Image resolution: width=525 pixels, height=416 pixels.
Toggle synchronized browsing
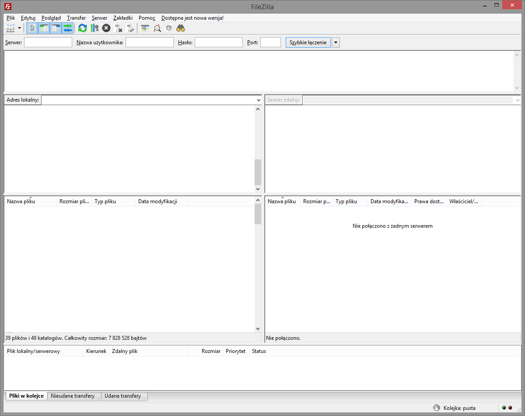click(168, 28)
